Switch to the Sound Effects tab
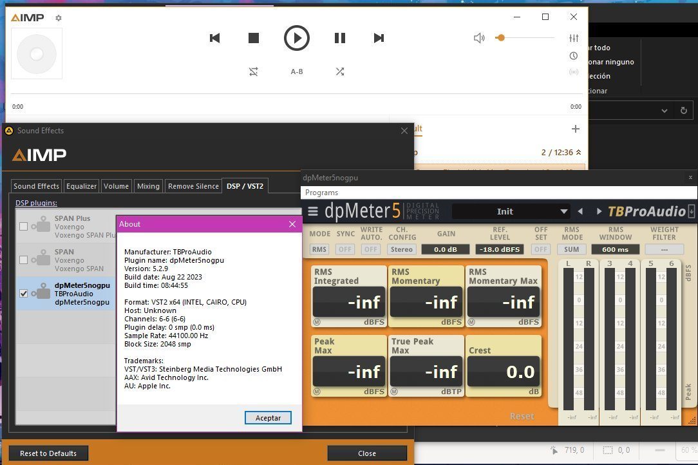Image resolution: width=698 pixels, height=465 pixels. click(36, 186)
